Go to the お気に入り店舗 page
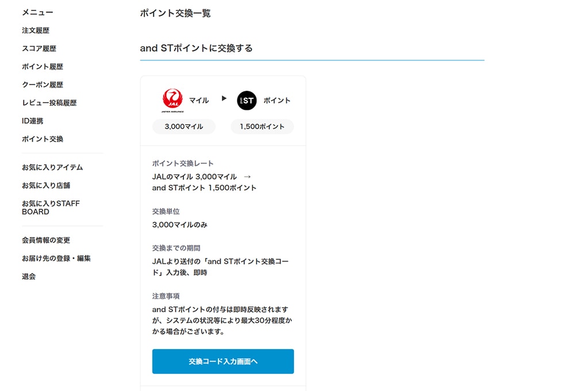Viewport: 575px width, 391px height. click(46, 185)
